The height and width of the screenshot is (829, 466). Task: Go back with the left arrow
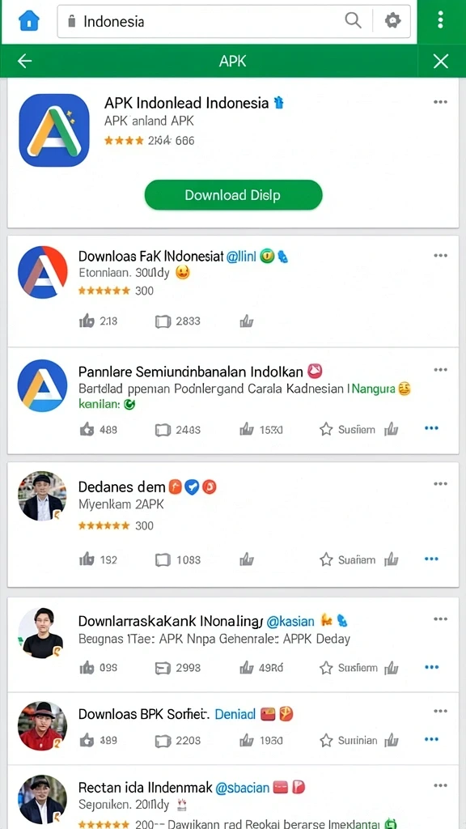(x=24, y=62)
